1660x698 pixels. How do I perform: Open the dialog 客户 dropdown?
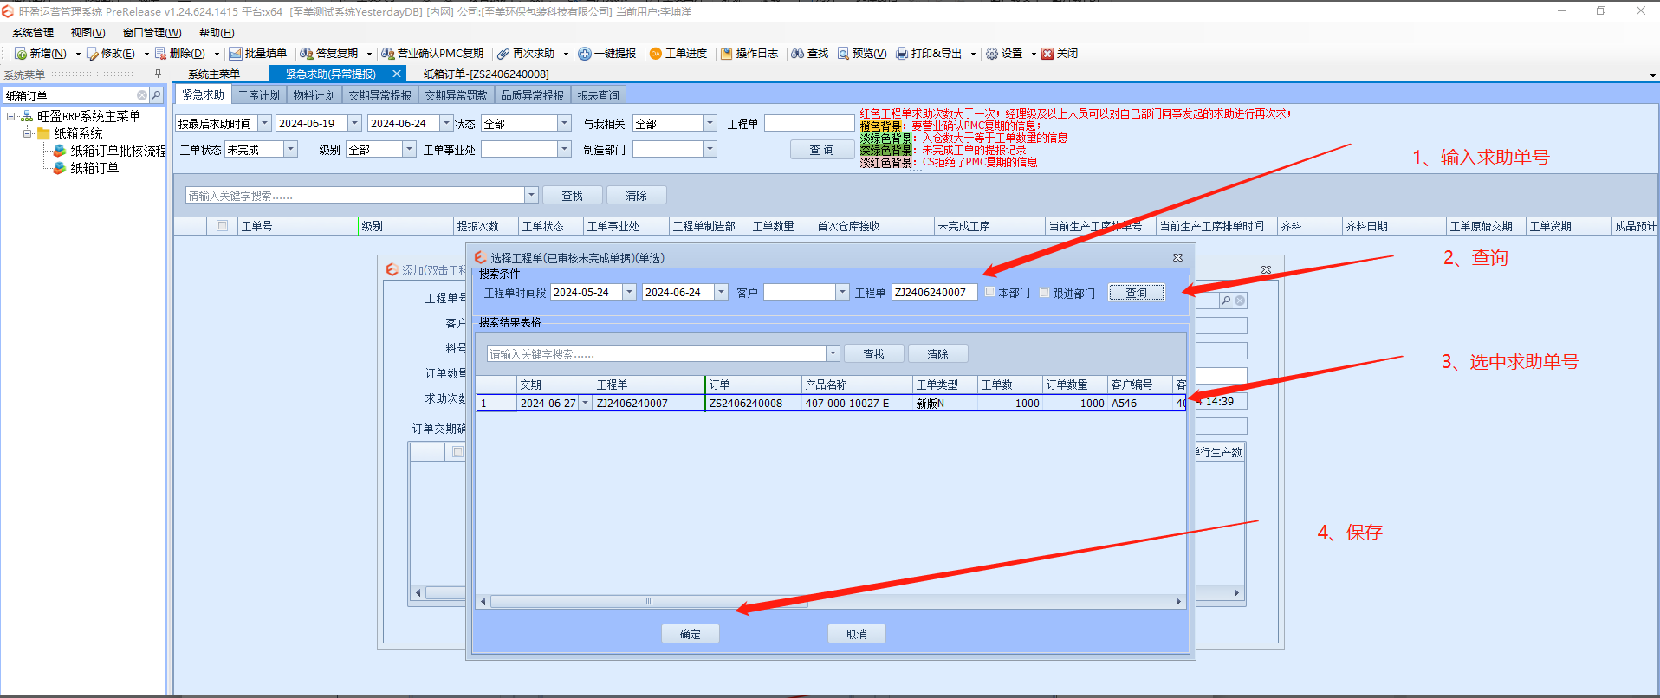[x=842, y=293]
